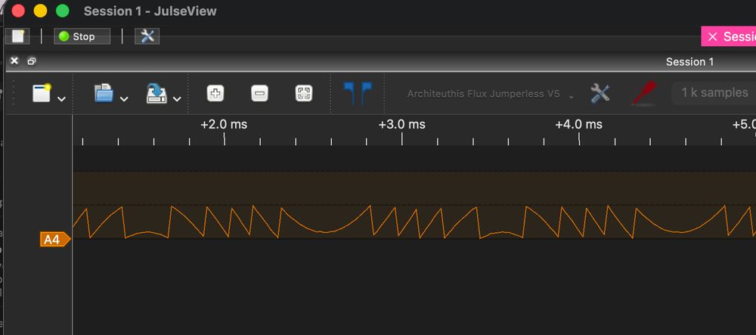
Task: Configure device with wrench screwdriver icon
Action: (x=600, y=94)
